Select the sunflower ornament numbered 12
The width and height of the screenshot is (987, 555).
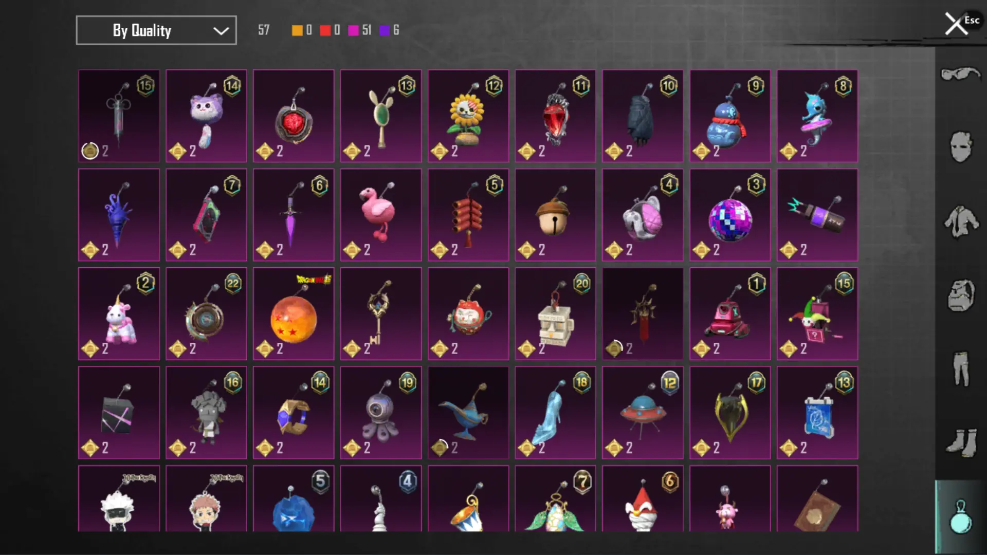[x=468, y=116]
